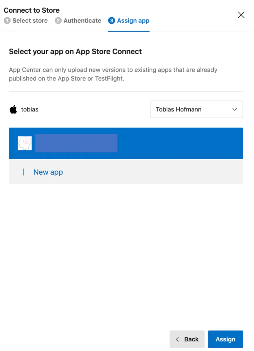The width and height of the screenshot is (254, 351).
Task: Select the highlighted blue app row
Action: [x=126, y=143]
